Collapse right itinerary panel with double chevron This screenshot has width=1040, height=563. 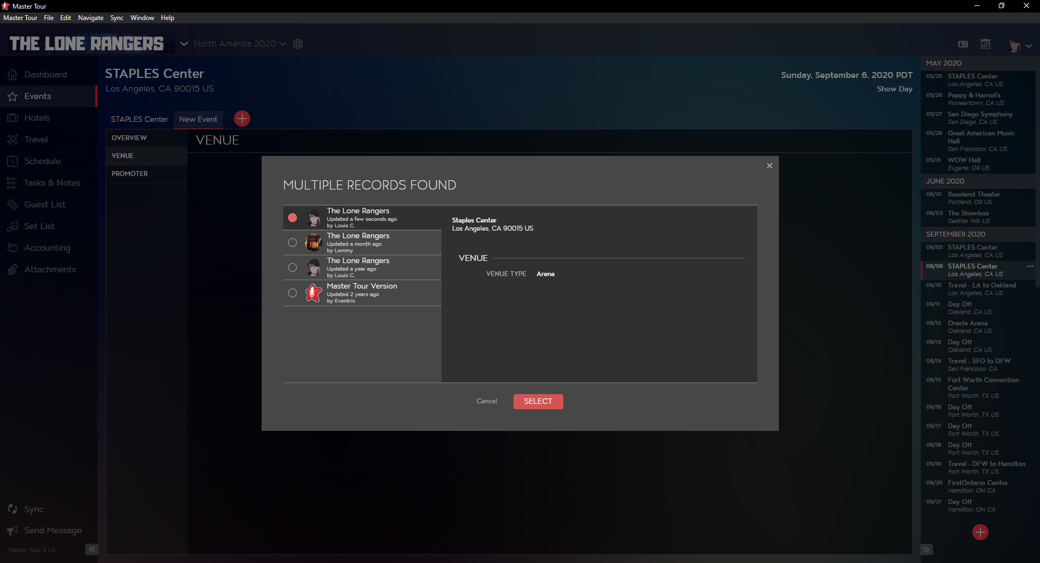[x=927, y=549]
